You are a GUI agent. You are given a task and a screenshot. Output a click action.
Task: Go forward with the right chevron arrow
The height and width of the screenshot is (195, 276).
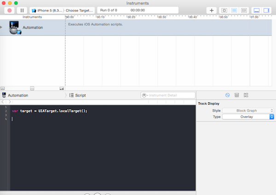10,102
